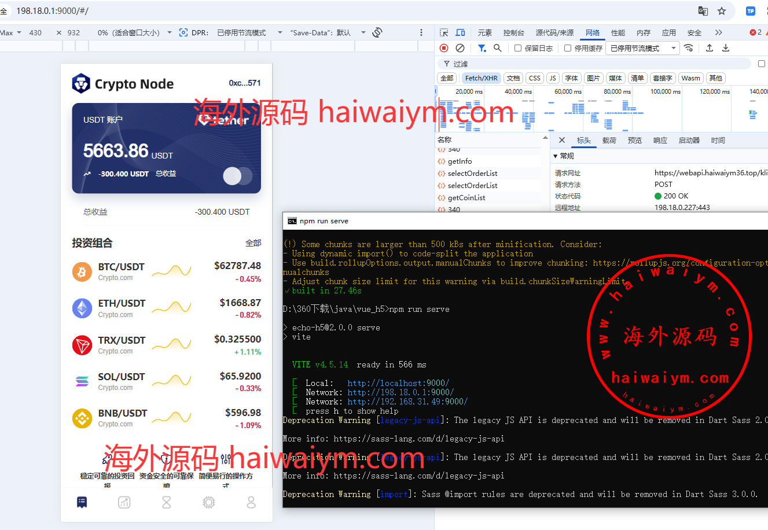
Task: Filter requests by Wasm
Action: pos(690,78)
